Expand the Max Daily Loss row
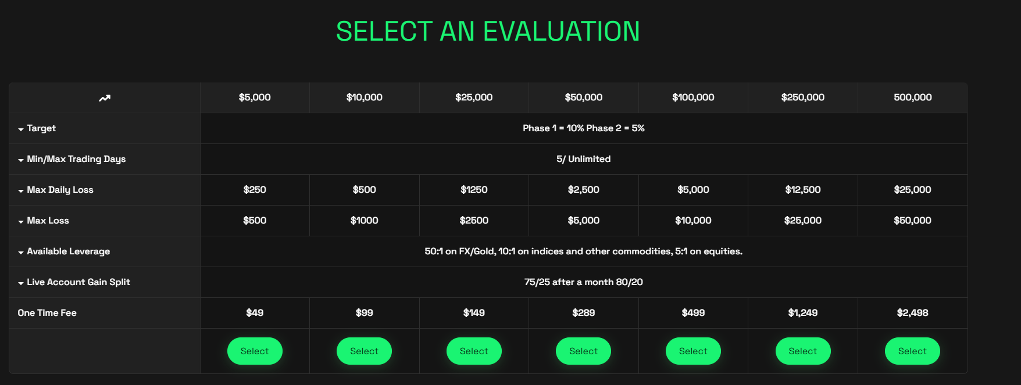Viewport: 1021px width, 385px height. coord(21,190)
